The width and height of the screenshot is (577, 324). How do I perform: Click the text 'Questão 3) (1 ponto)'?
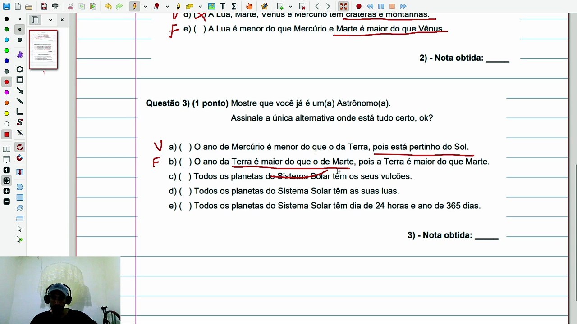tap(187, 103)
